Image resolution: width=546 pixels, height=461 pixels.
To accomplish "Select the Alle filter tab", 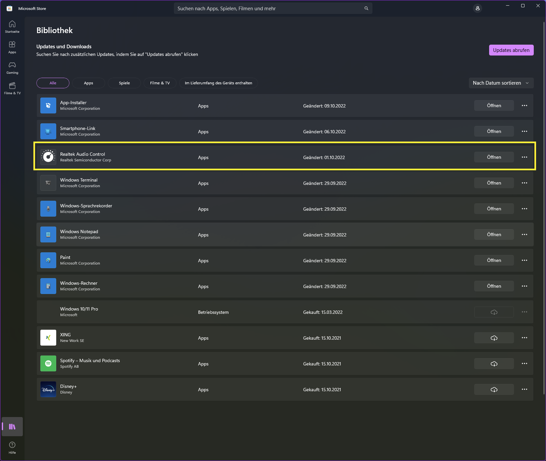I will [x=53, y=83].
